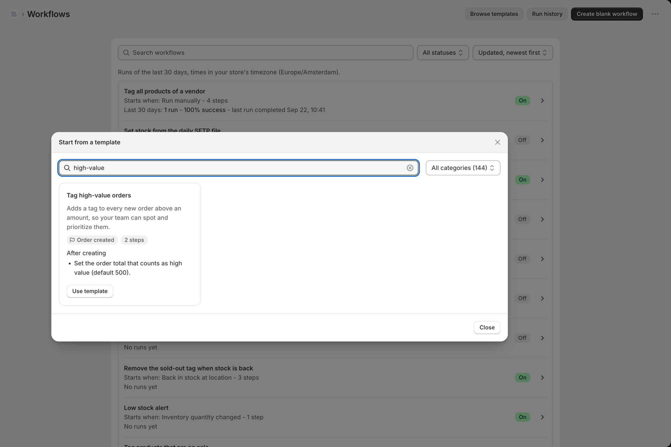The height and width of the screenshot is (447, 671).
Task: Open the Low stock alert workflow title
Action: (146, 408)
